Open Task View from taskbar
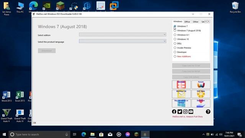Image resolution: width=245 pixels, height=138 pixels. point(75,135)
